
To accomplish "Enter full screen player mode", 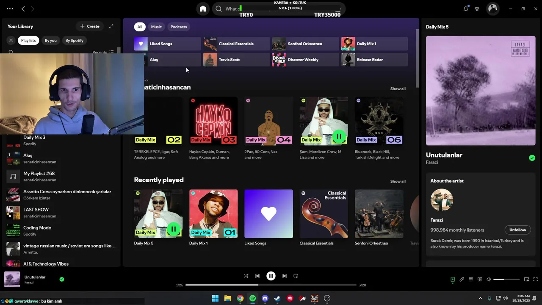I will click(536, 280).
